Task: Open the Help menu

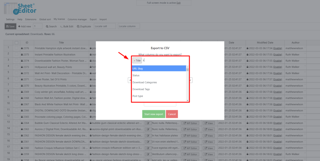Action: [20, 19]
